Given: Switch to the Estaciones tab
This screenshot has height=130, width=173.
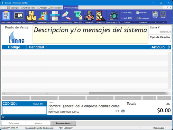Looking at the screenshot, I should click(x=13, y=123).
